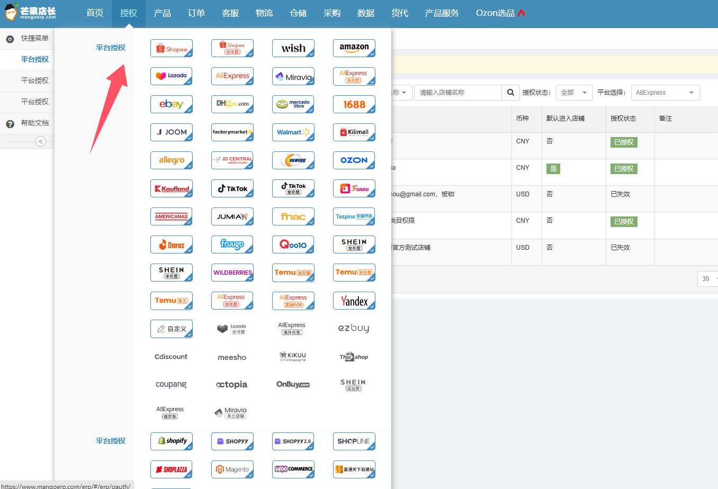Select the OZON platform logo

point(354,160)
